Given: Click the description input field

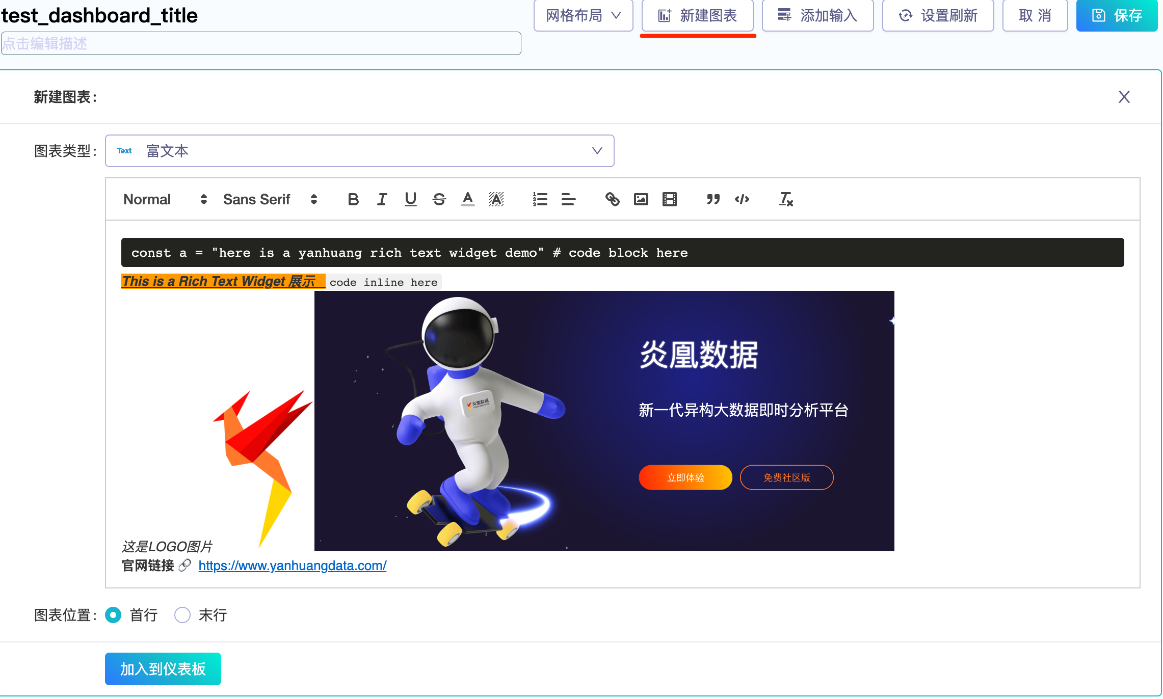Looking at the screenshot, I should coord(261,44).
